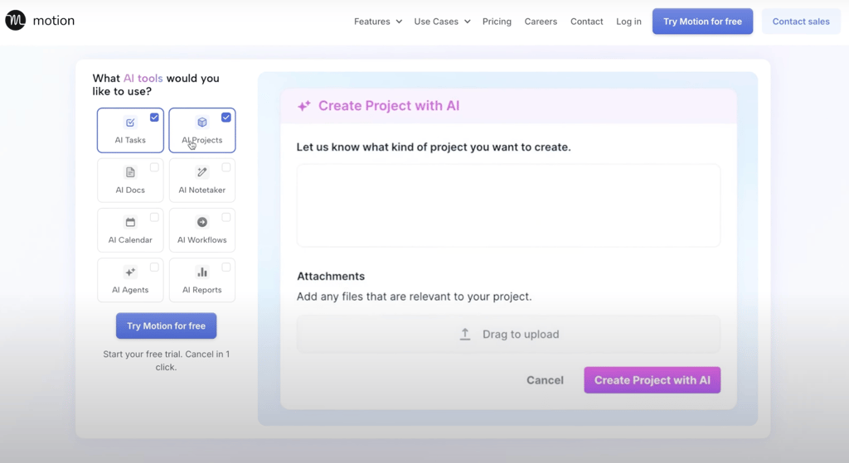Image resolution: width=849 pixels, height=463 pixels.
Task: Click Try Motion for free below tools grid
Action: pos(166,326)
